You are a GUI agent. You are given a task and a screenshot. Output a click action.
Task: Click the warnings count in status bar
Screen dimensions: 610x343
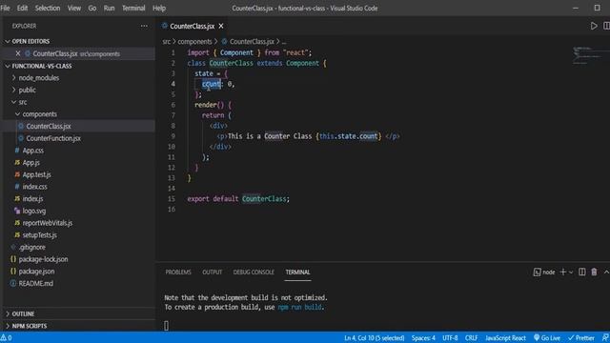(6, 338)
